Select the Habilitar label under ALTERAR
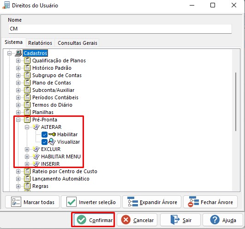The height and width of the screenshot is (229, 245). click(67, 134)
